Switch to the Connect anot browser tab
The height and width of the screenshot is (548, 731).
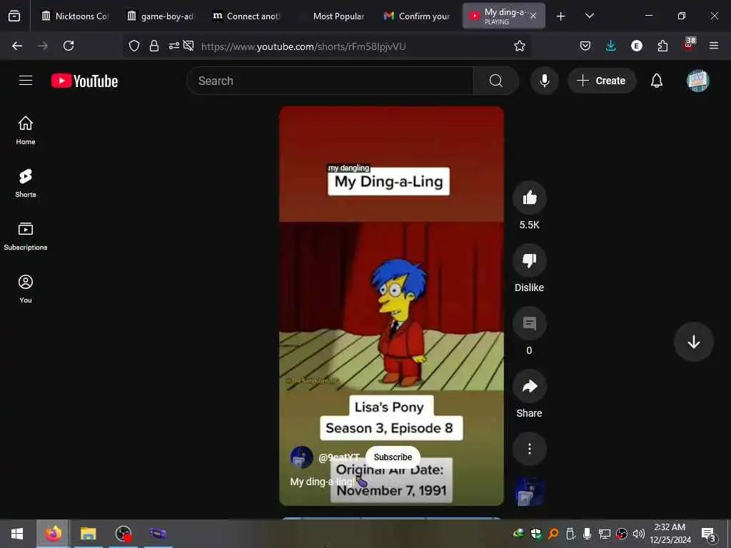pyautogui.click(x=246, y=16)
